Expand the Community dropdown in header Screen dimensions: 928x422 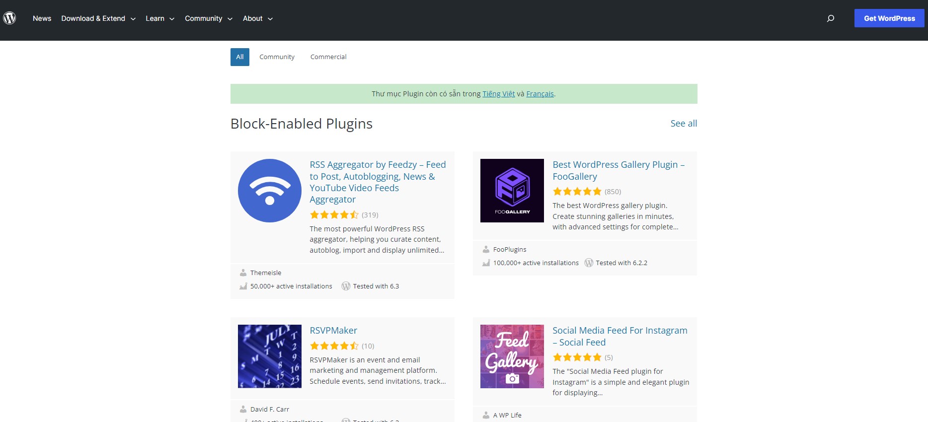[x=209, y=18]
